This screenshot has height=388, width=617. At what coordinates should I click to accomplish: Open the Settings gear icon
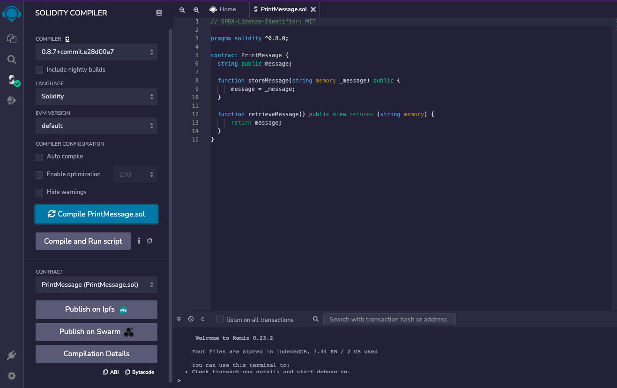click(x=12, y=376)
